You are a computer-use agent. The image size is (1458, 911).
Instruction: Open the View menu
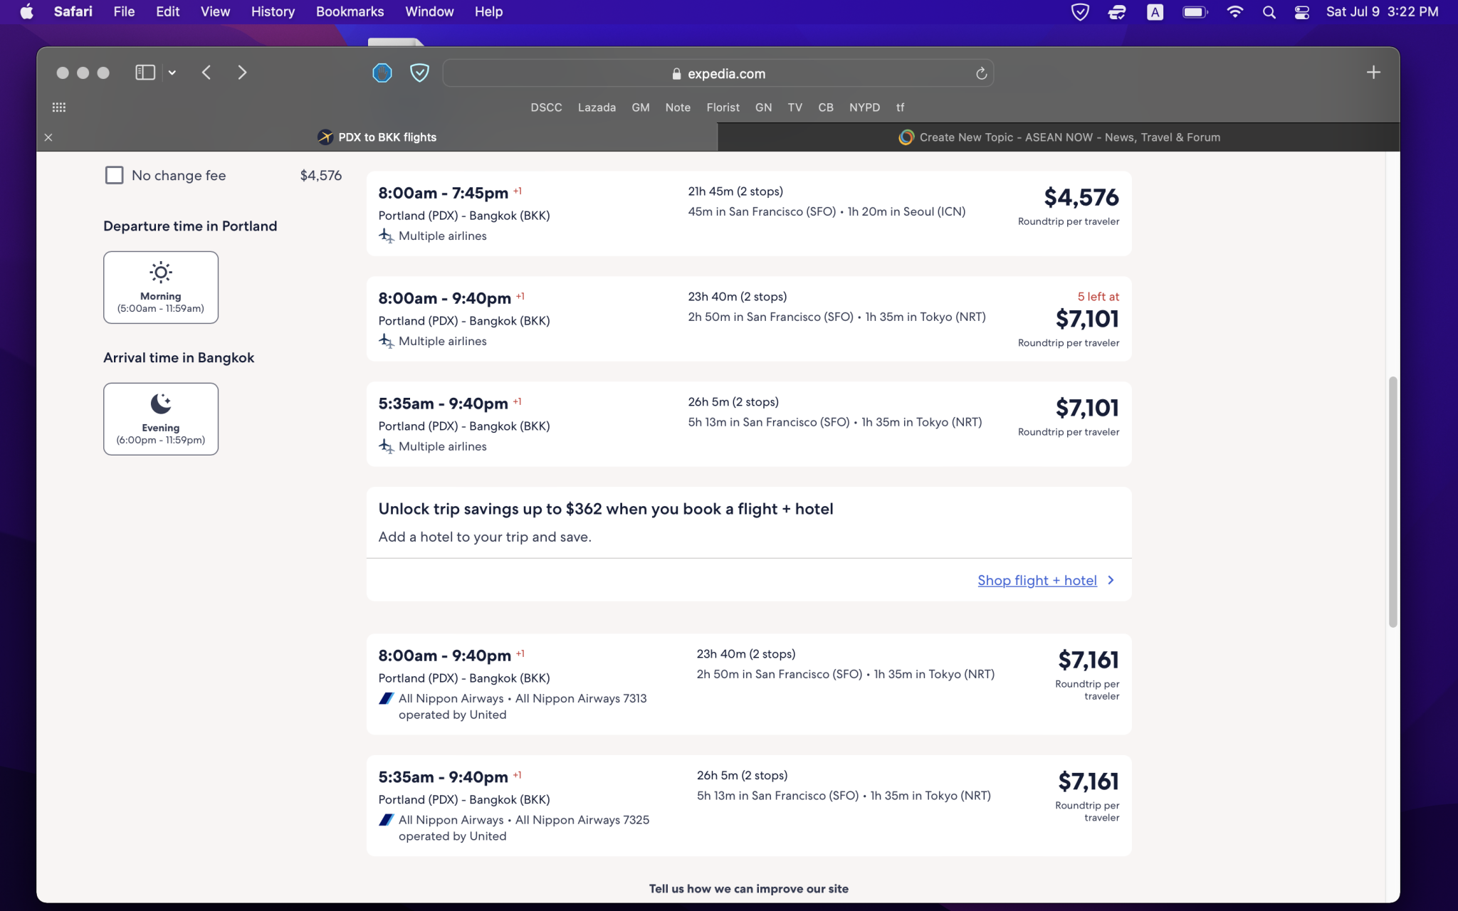(x=215, y=11)
